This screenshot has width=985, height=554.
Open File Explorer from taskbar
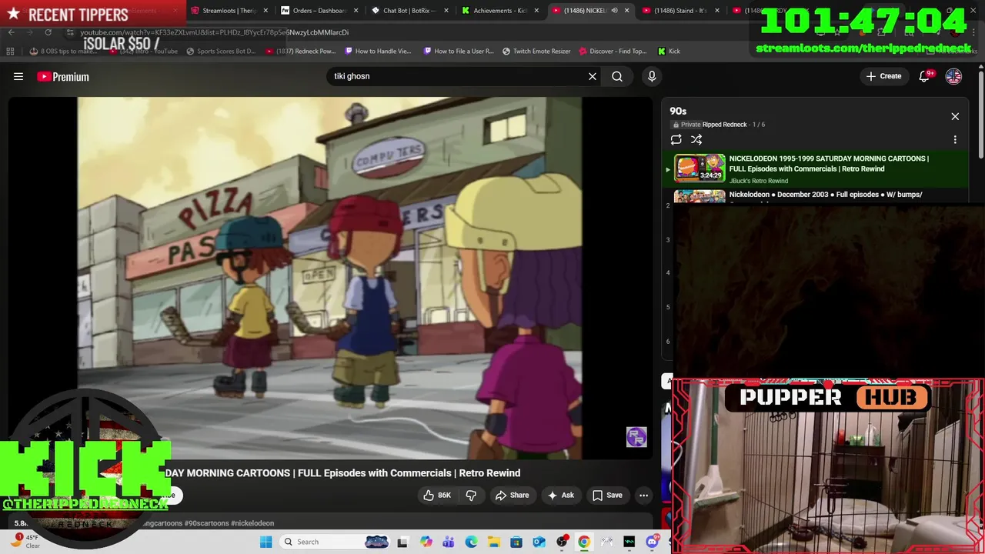coord(493,542)
